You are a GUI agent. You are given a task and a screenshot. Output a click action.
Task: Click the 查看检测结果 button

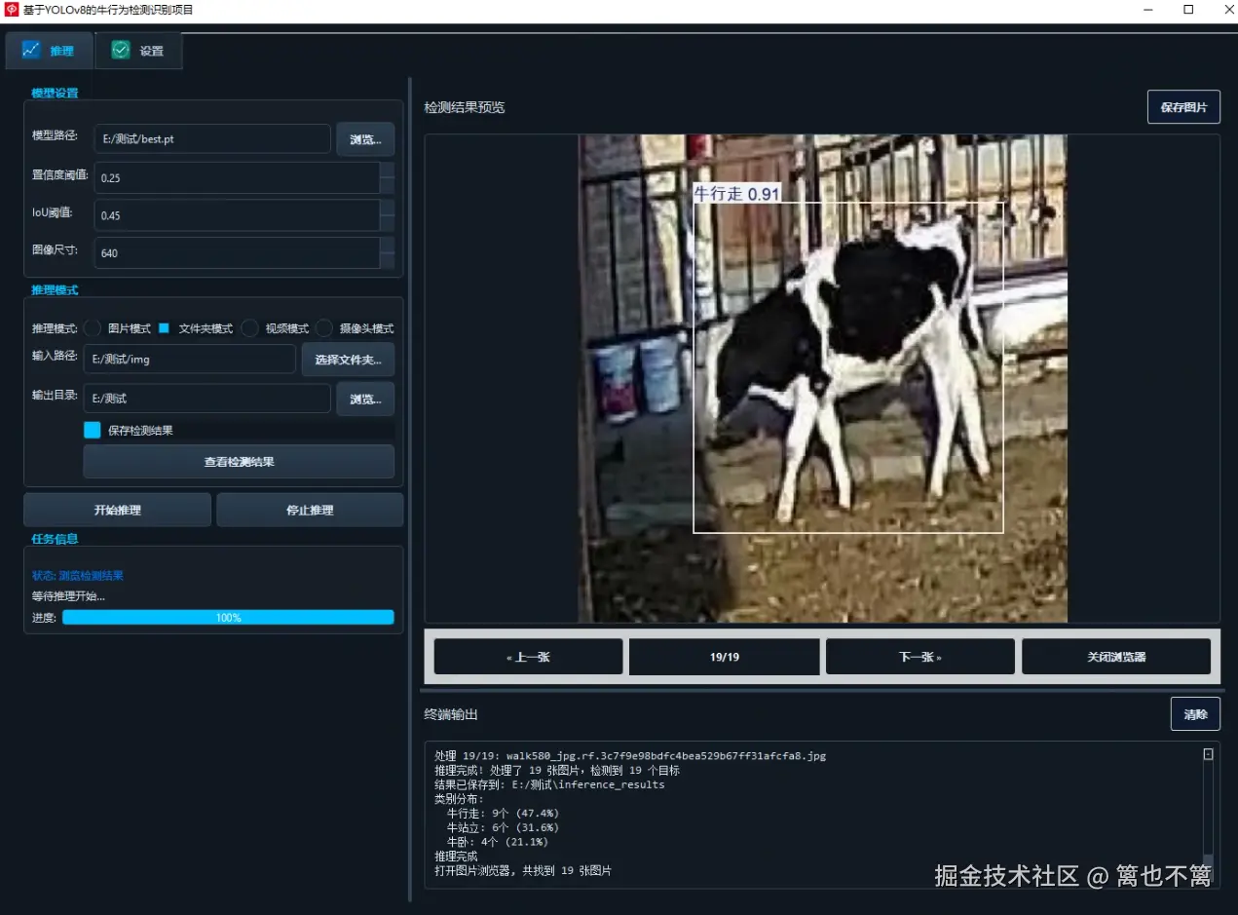(x=239, y=462)
